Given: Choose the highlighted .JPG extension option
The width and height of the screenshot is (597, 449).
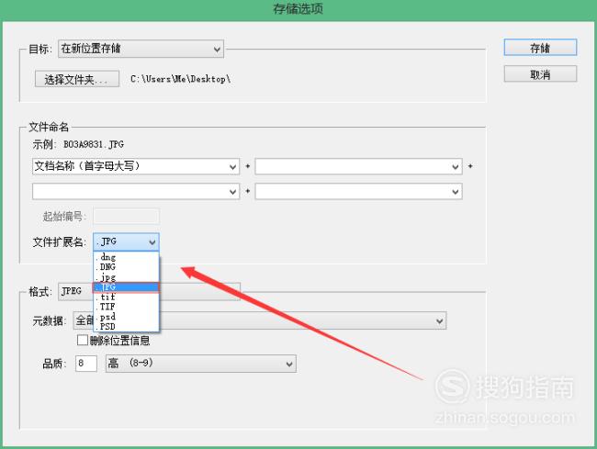Looking at the screenshot, I should click(126, 287).
